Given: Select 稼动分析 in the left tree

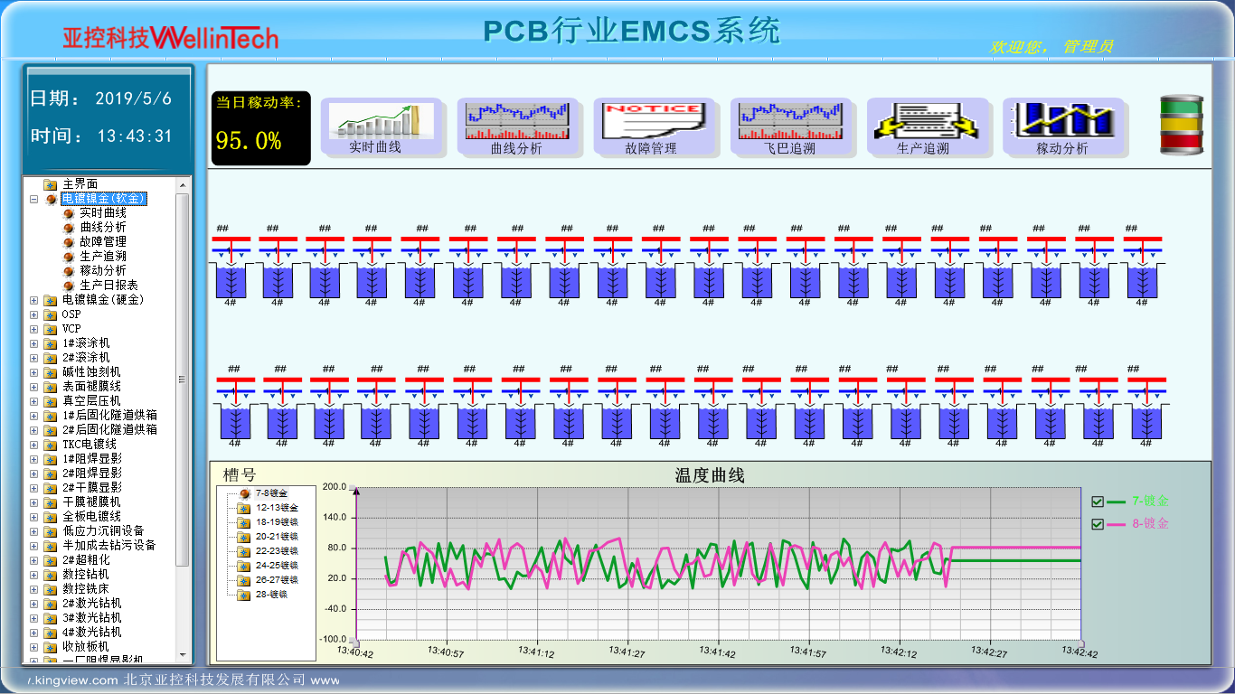Looking at the screenshot, I should (x=103, y=271).
